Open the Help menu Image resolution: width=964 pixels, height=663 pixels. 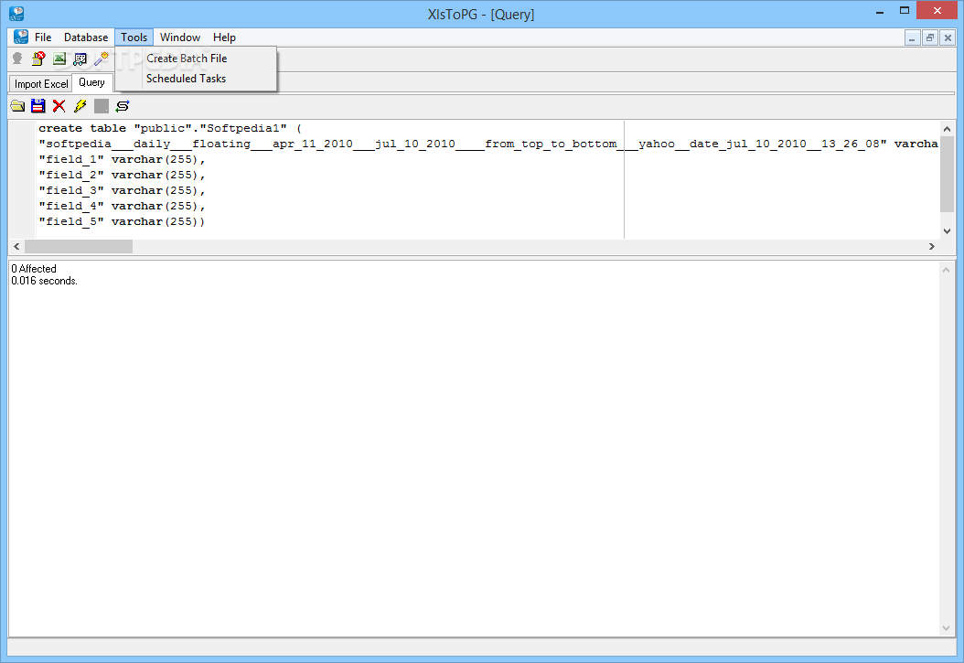pos(224,37)
